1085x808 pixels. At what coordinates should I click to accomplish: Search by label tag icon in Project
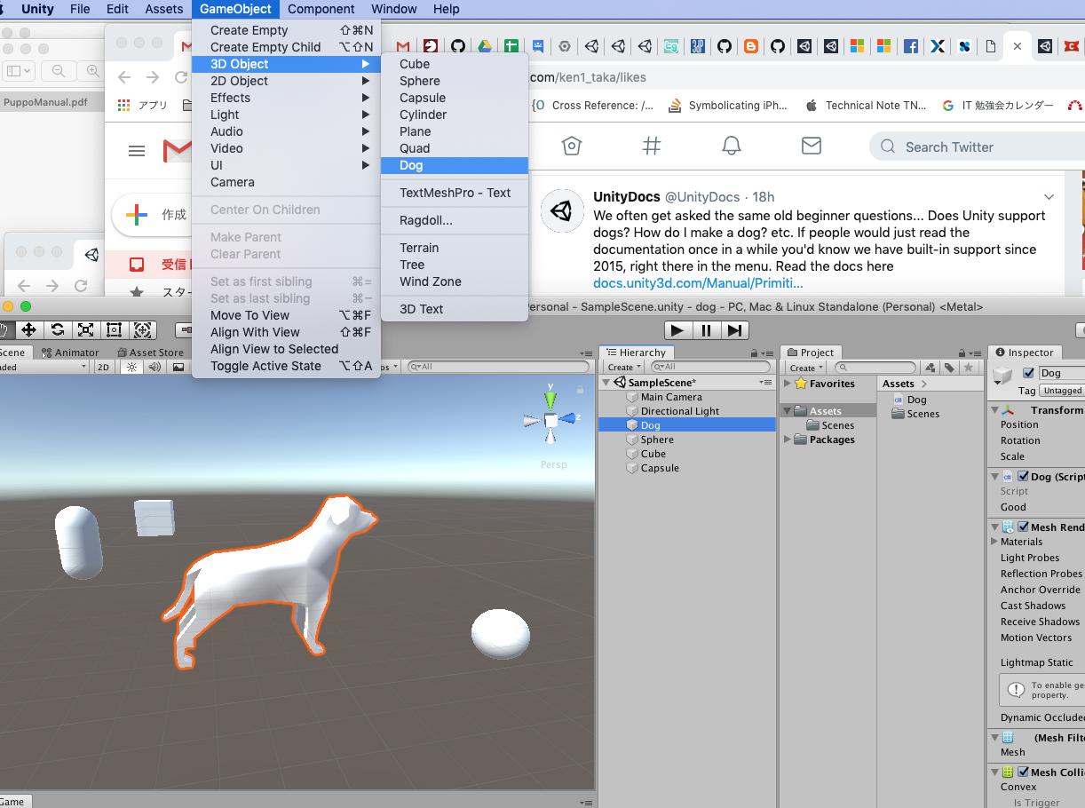pyautogui.click(x=949, y=367)
